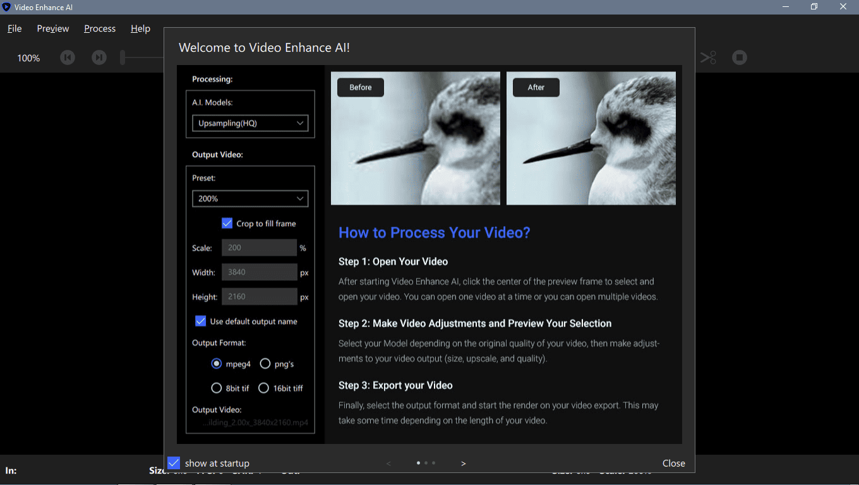Click the Before preview image
The image size is (859, 485).
[416, 138]
